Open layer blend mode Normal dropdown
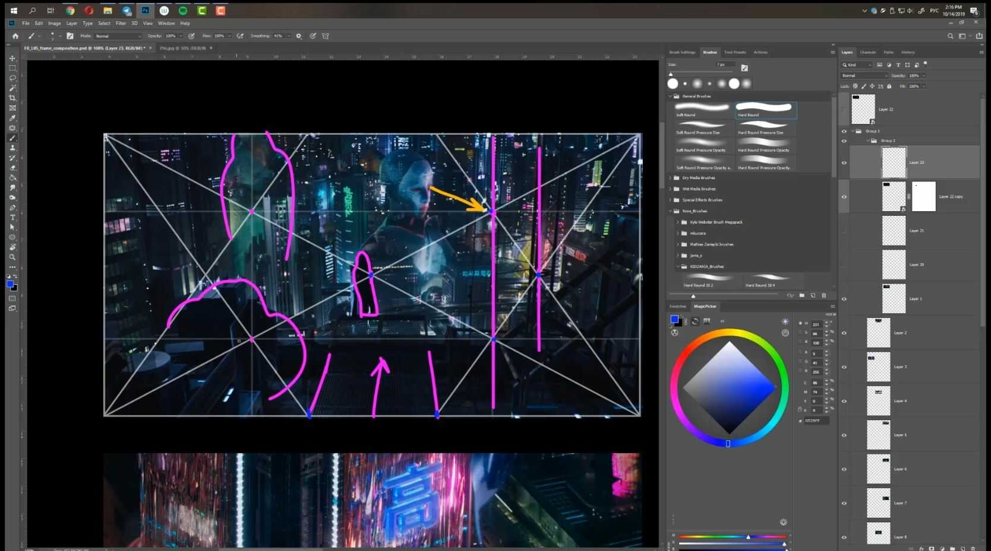Viewport: 991px width, 551px height. pyautogui.click(x=864, y=76)
